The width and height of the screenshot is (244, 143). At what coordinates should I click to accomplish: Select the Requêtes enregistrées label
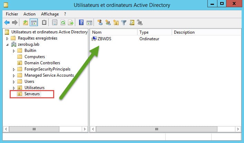coord(38,38)
